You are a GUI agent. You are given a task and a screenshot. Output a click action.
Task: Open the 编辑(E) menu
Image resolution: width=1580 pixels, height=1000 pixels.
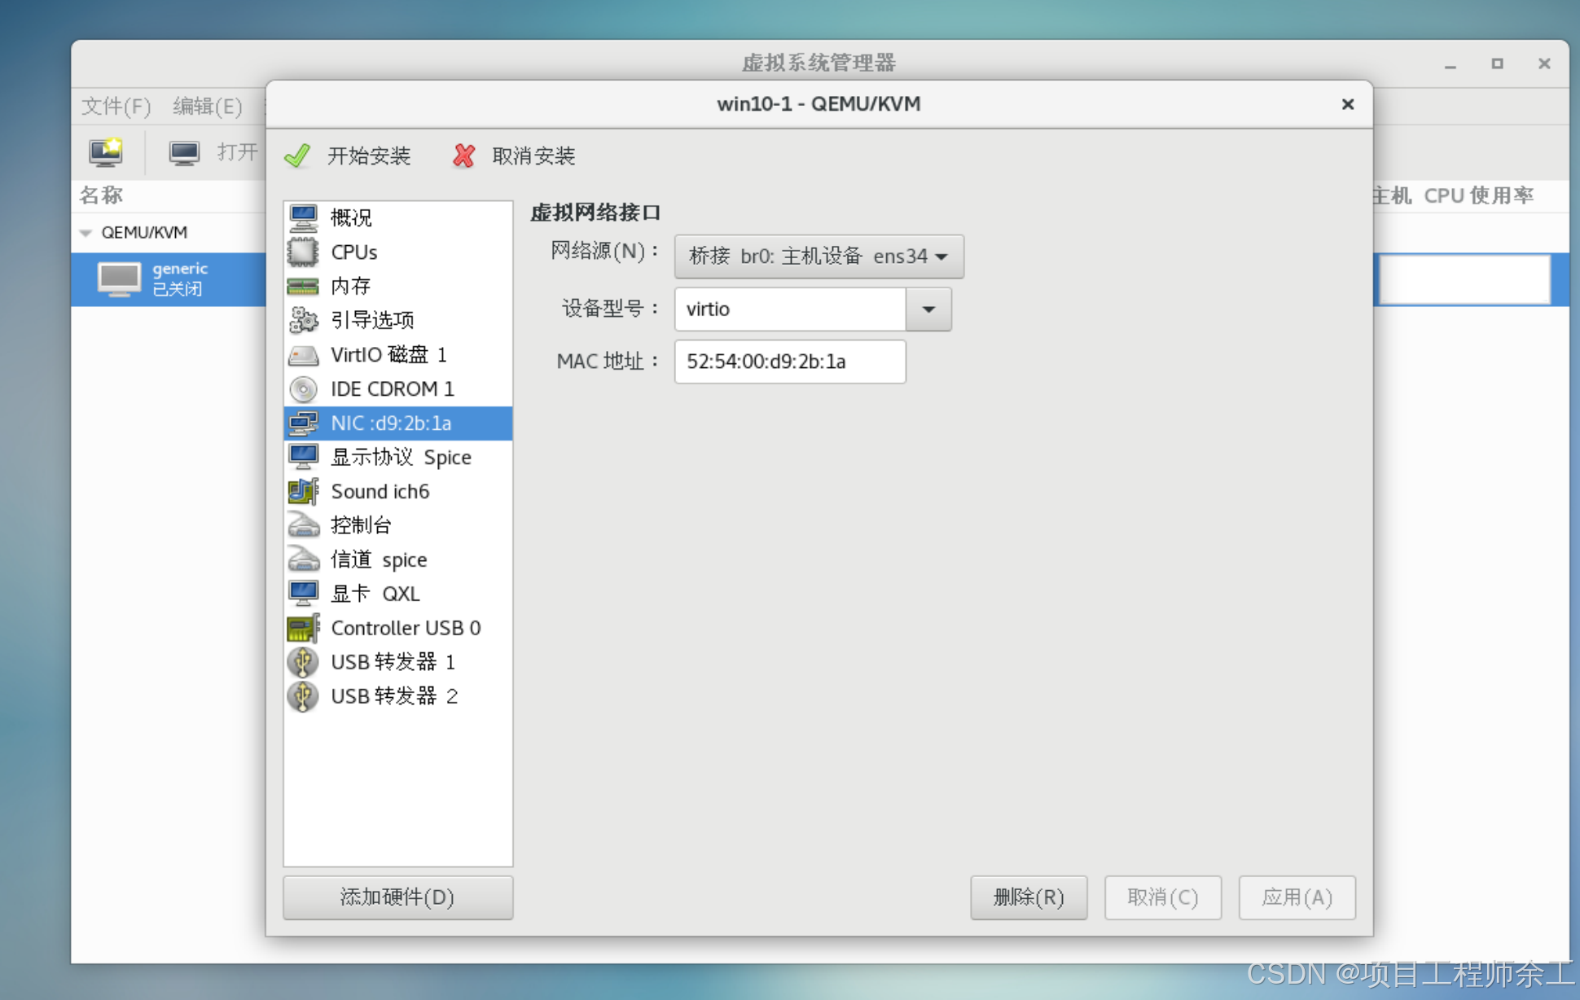click(207, 106)
